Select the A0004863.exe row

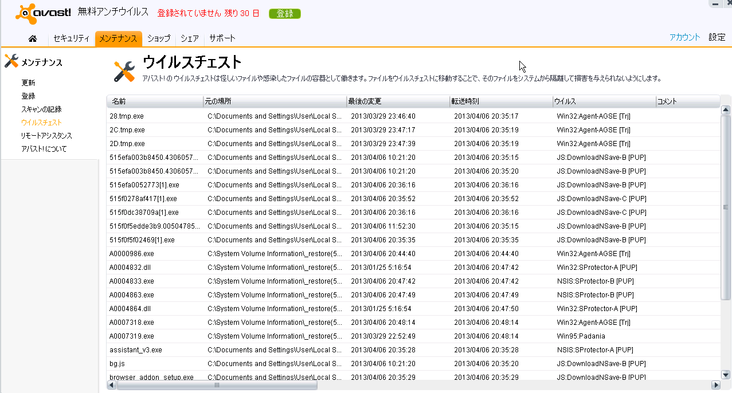[413, 295]
